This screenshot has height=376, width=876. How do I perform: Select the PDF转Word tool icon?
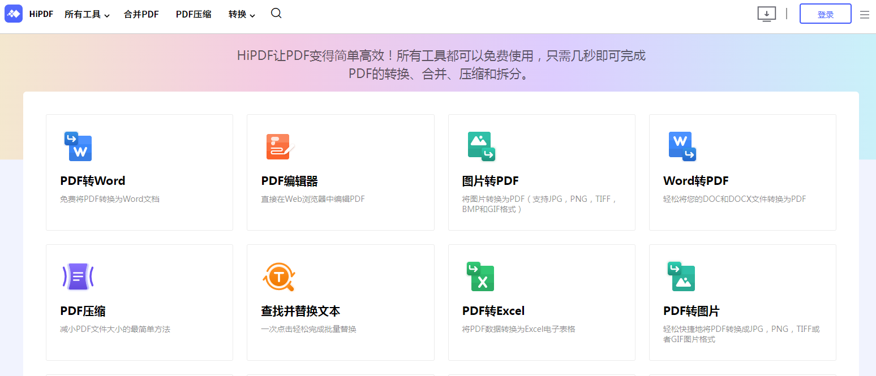(x=78, y=146)
